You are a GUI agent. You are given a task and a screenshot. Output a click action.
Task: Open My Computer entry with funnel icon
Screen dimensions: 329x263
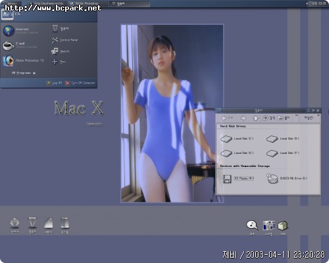point(61,29)
